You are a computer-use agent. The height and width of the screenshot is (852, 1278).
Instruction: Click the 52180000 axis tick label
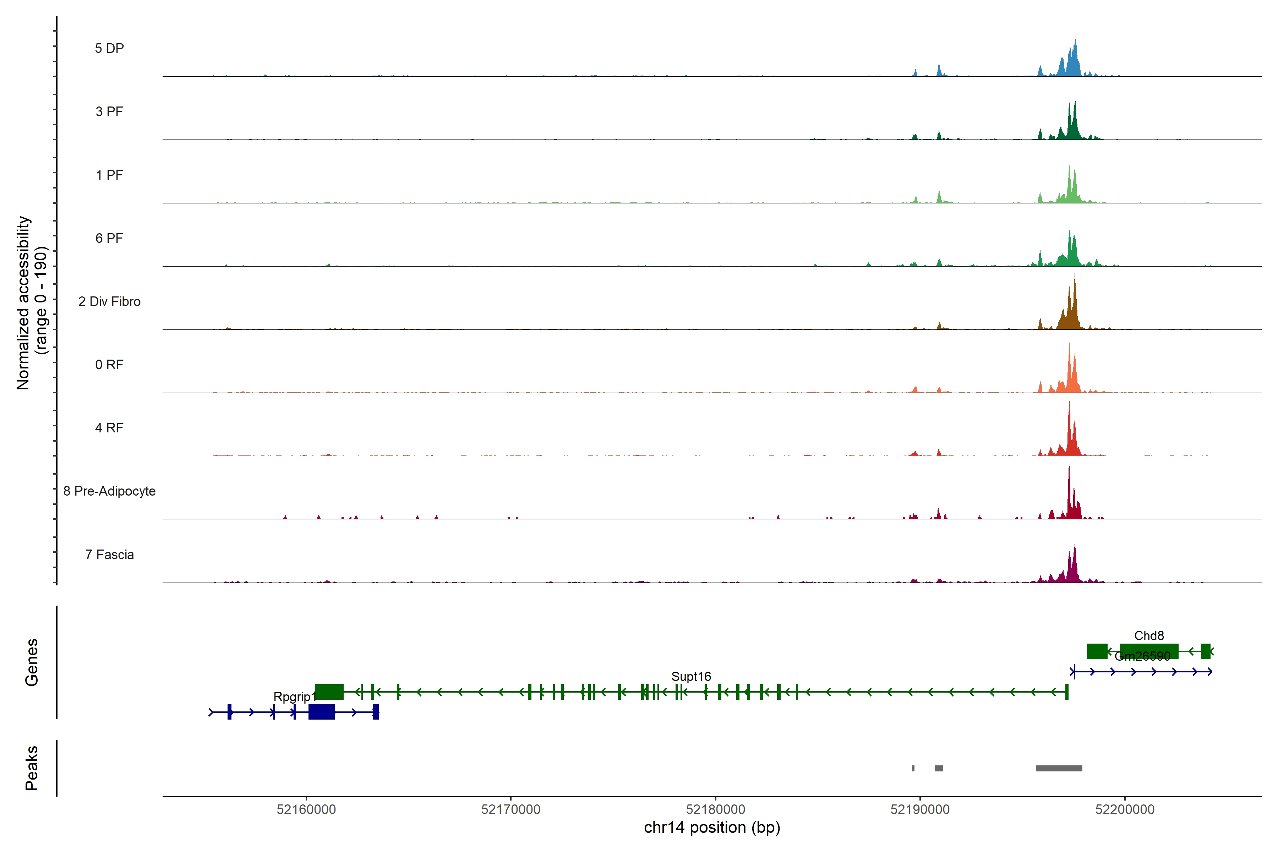pos(715,809)
